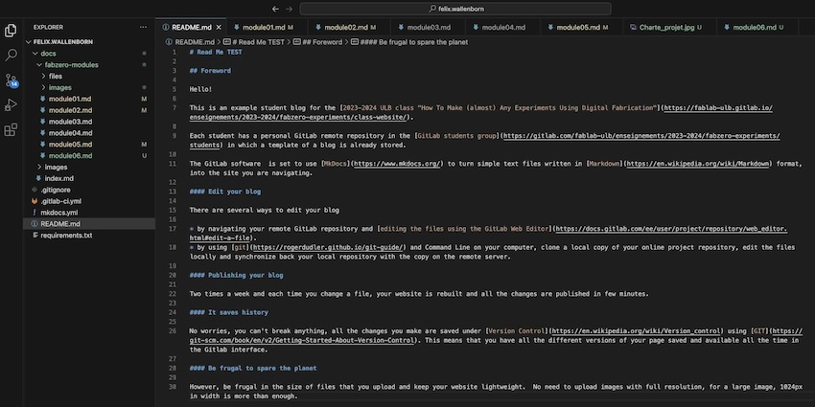Open Source Control with 14 changes
This screenshot has height=407, width=815.
coord(11,79)
